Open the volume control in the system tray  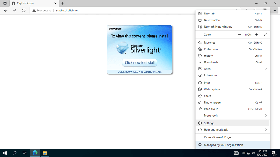click(253, 153)
